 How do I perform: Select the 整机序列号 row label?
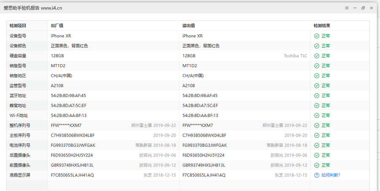coord(20,125)
